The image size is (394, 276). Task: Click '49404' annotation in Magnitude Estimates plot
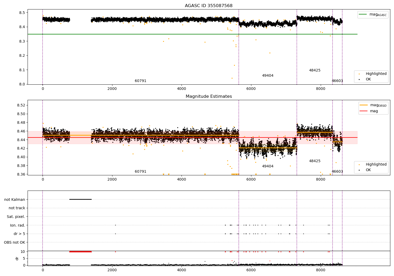[x=268, y=166]
